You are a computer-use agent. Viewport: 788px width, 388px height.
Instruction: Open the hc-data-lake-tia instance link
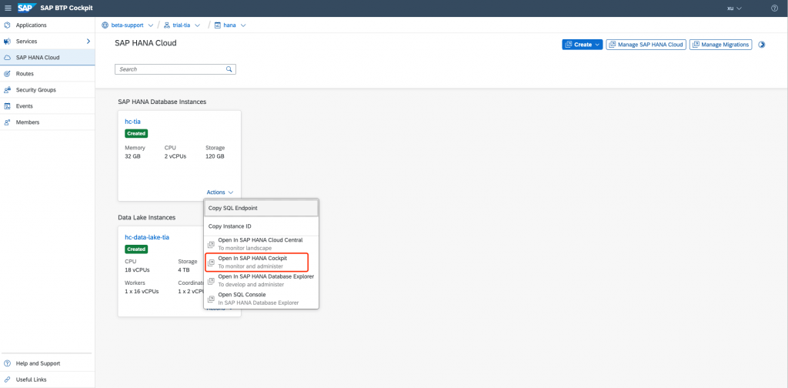click(x=147, y=237)
